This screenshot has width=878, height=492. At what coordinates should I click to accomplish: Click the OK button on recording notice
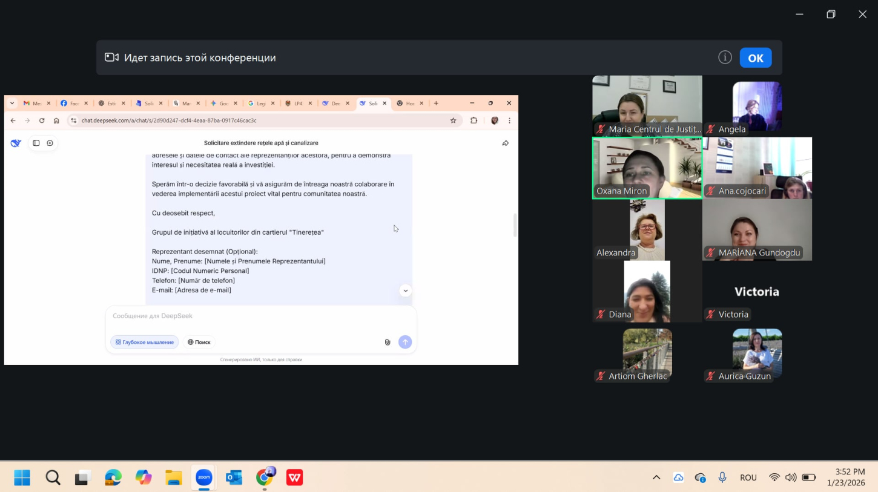click(x=755, y=58)
